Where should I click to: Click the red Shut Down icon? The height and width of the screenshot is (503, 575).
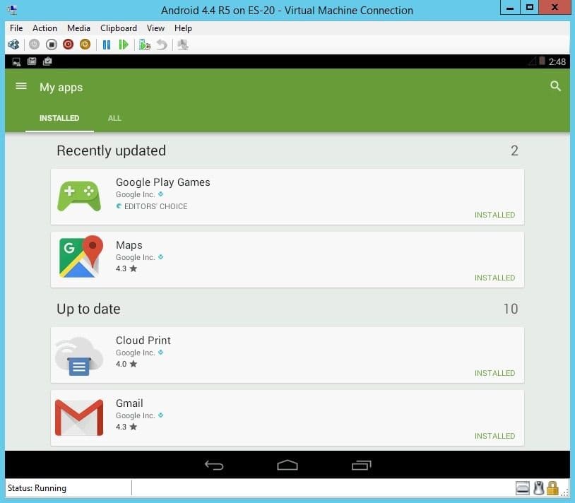pos(69,45)
